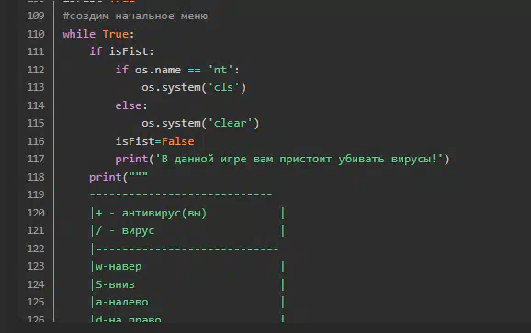Click line number 110 in gutter
Image resolution: width=531 pixels, height=333 pixels.
(x=36, y=34)
